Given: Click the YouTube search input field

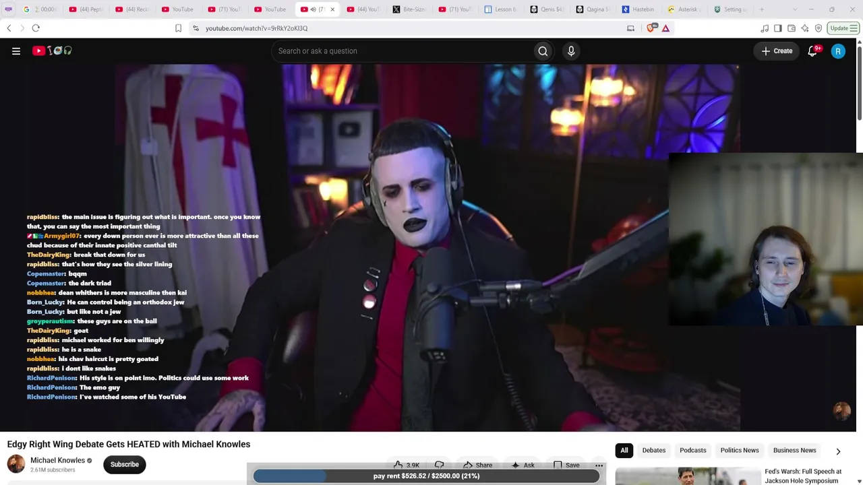Looking at the screenshot, I should 403,51.
